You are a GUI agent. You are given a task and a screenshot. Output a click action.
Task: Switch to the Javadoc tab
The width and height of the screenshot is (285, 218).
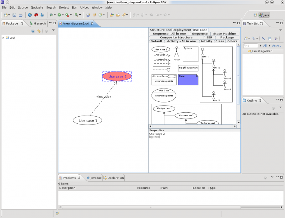94,178
